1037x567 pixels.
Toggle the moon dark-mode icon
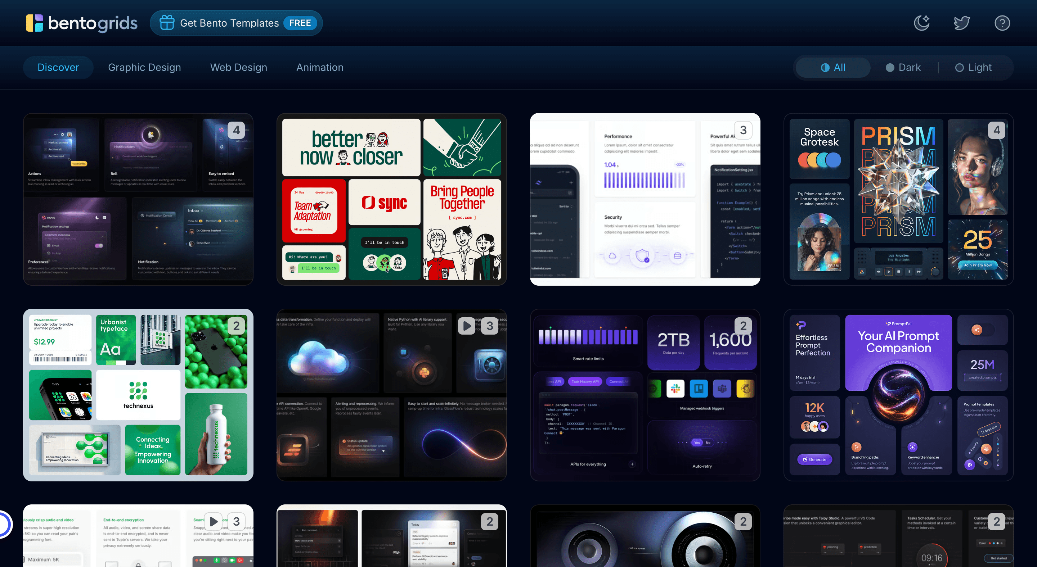[922, 23]
